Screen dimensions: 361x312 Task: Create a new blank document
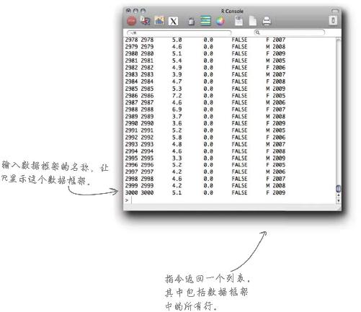pos(252,21)
